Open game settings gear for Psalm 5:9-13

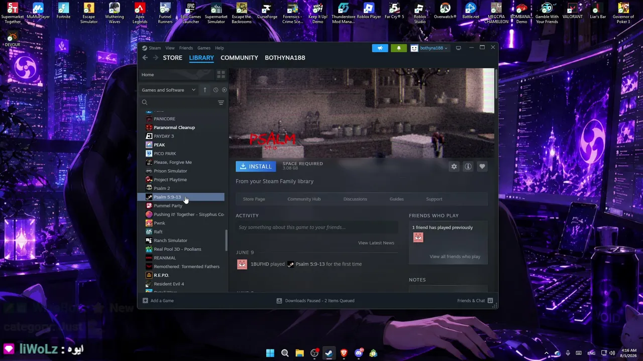tap(454, 166)
